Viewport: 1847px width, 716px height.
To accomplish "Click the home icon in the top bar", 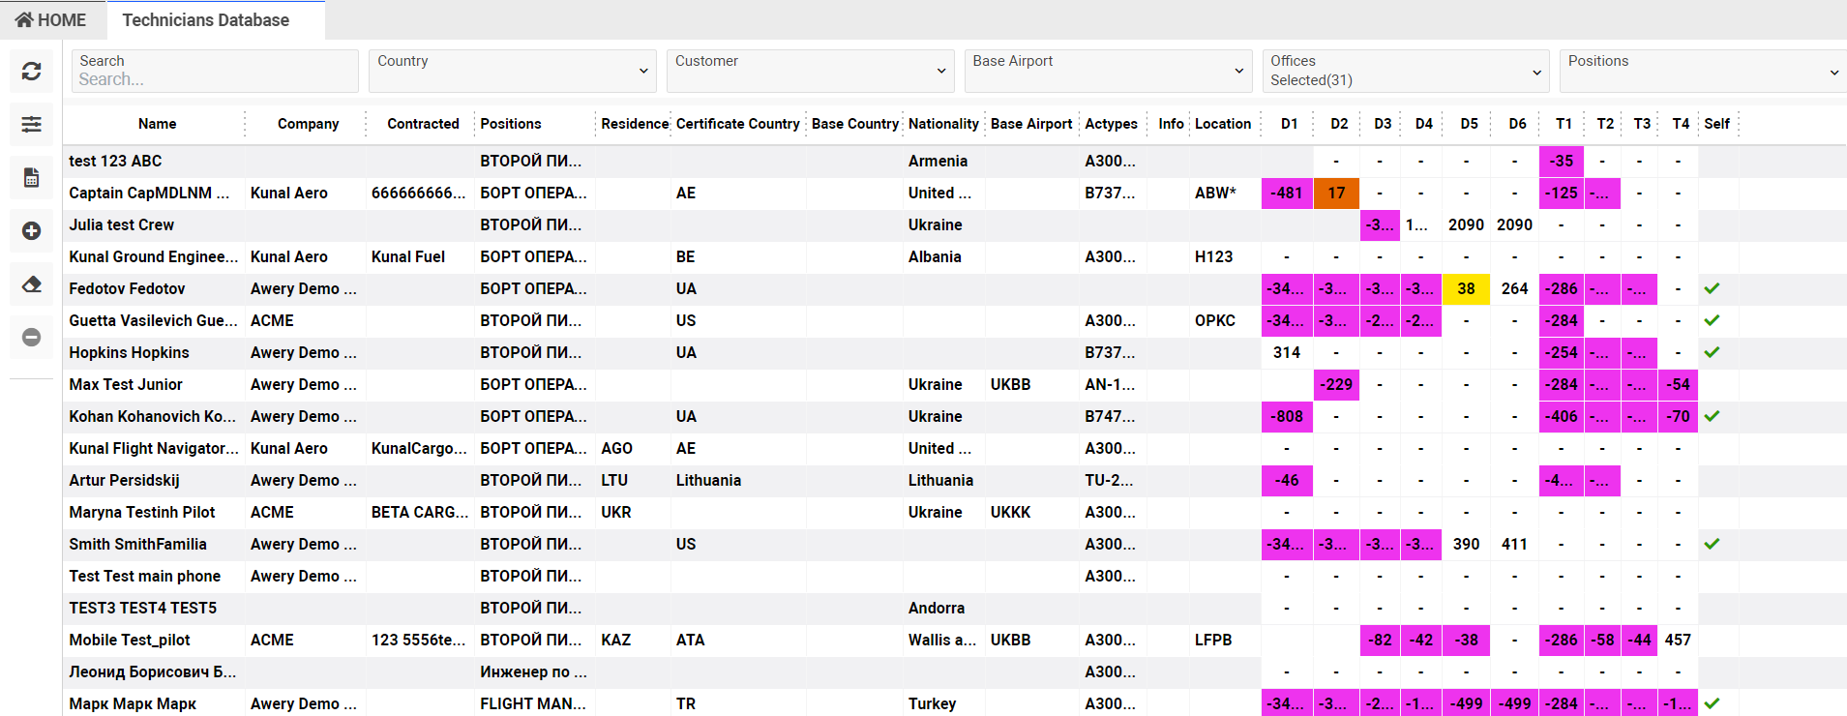I will (x=24, y=20).
